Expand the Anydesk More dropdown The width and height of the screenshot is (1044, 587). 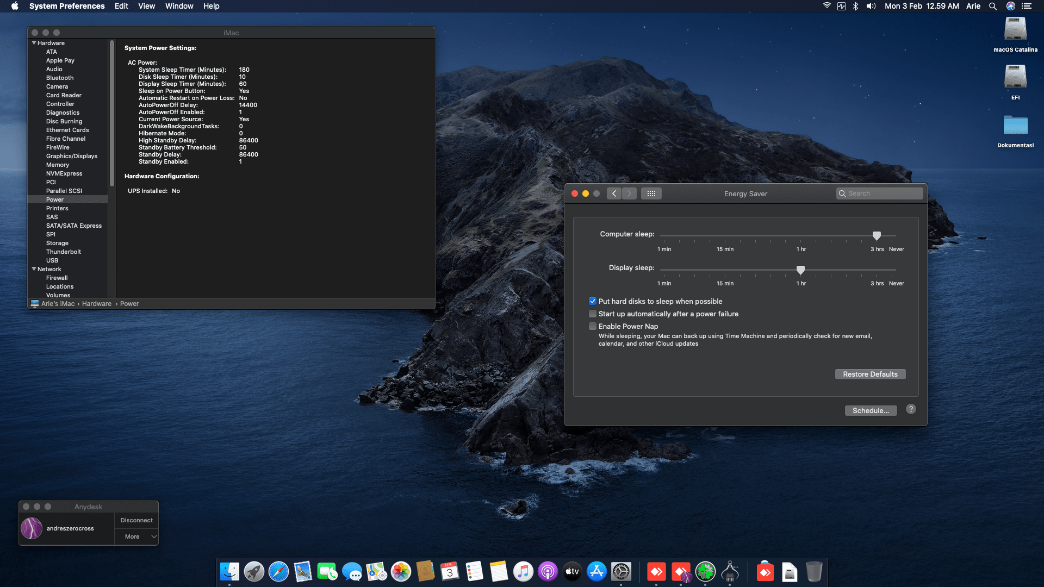pos(136,536)
